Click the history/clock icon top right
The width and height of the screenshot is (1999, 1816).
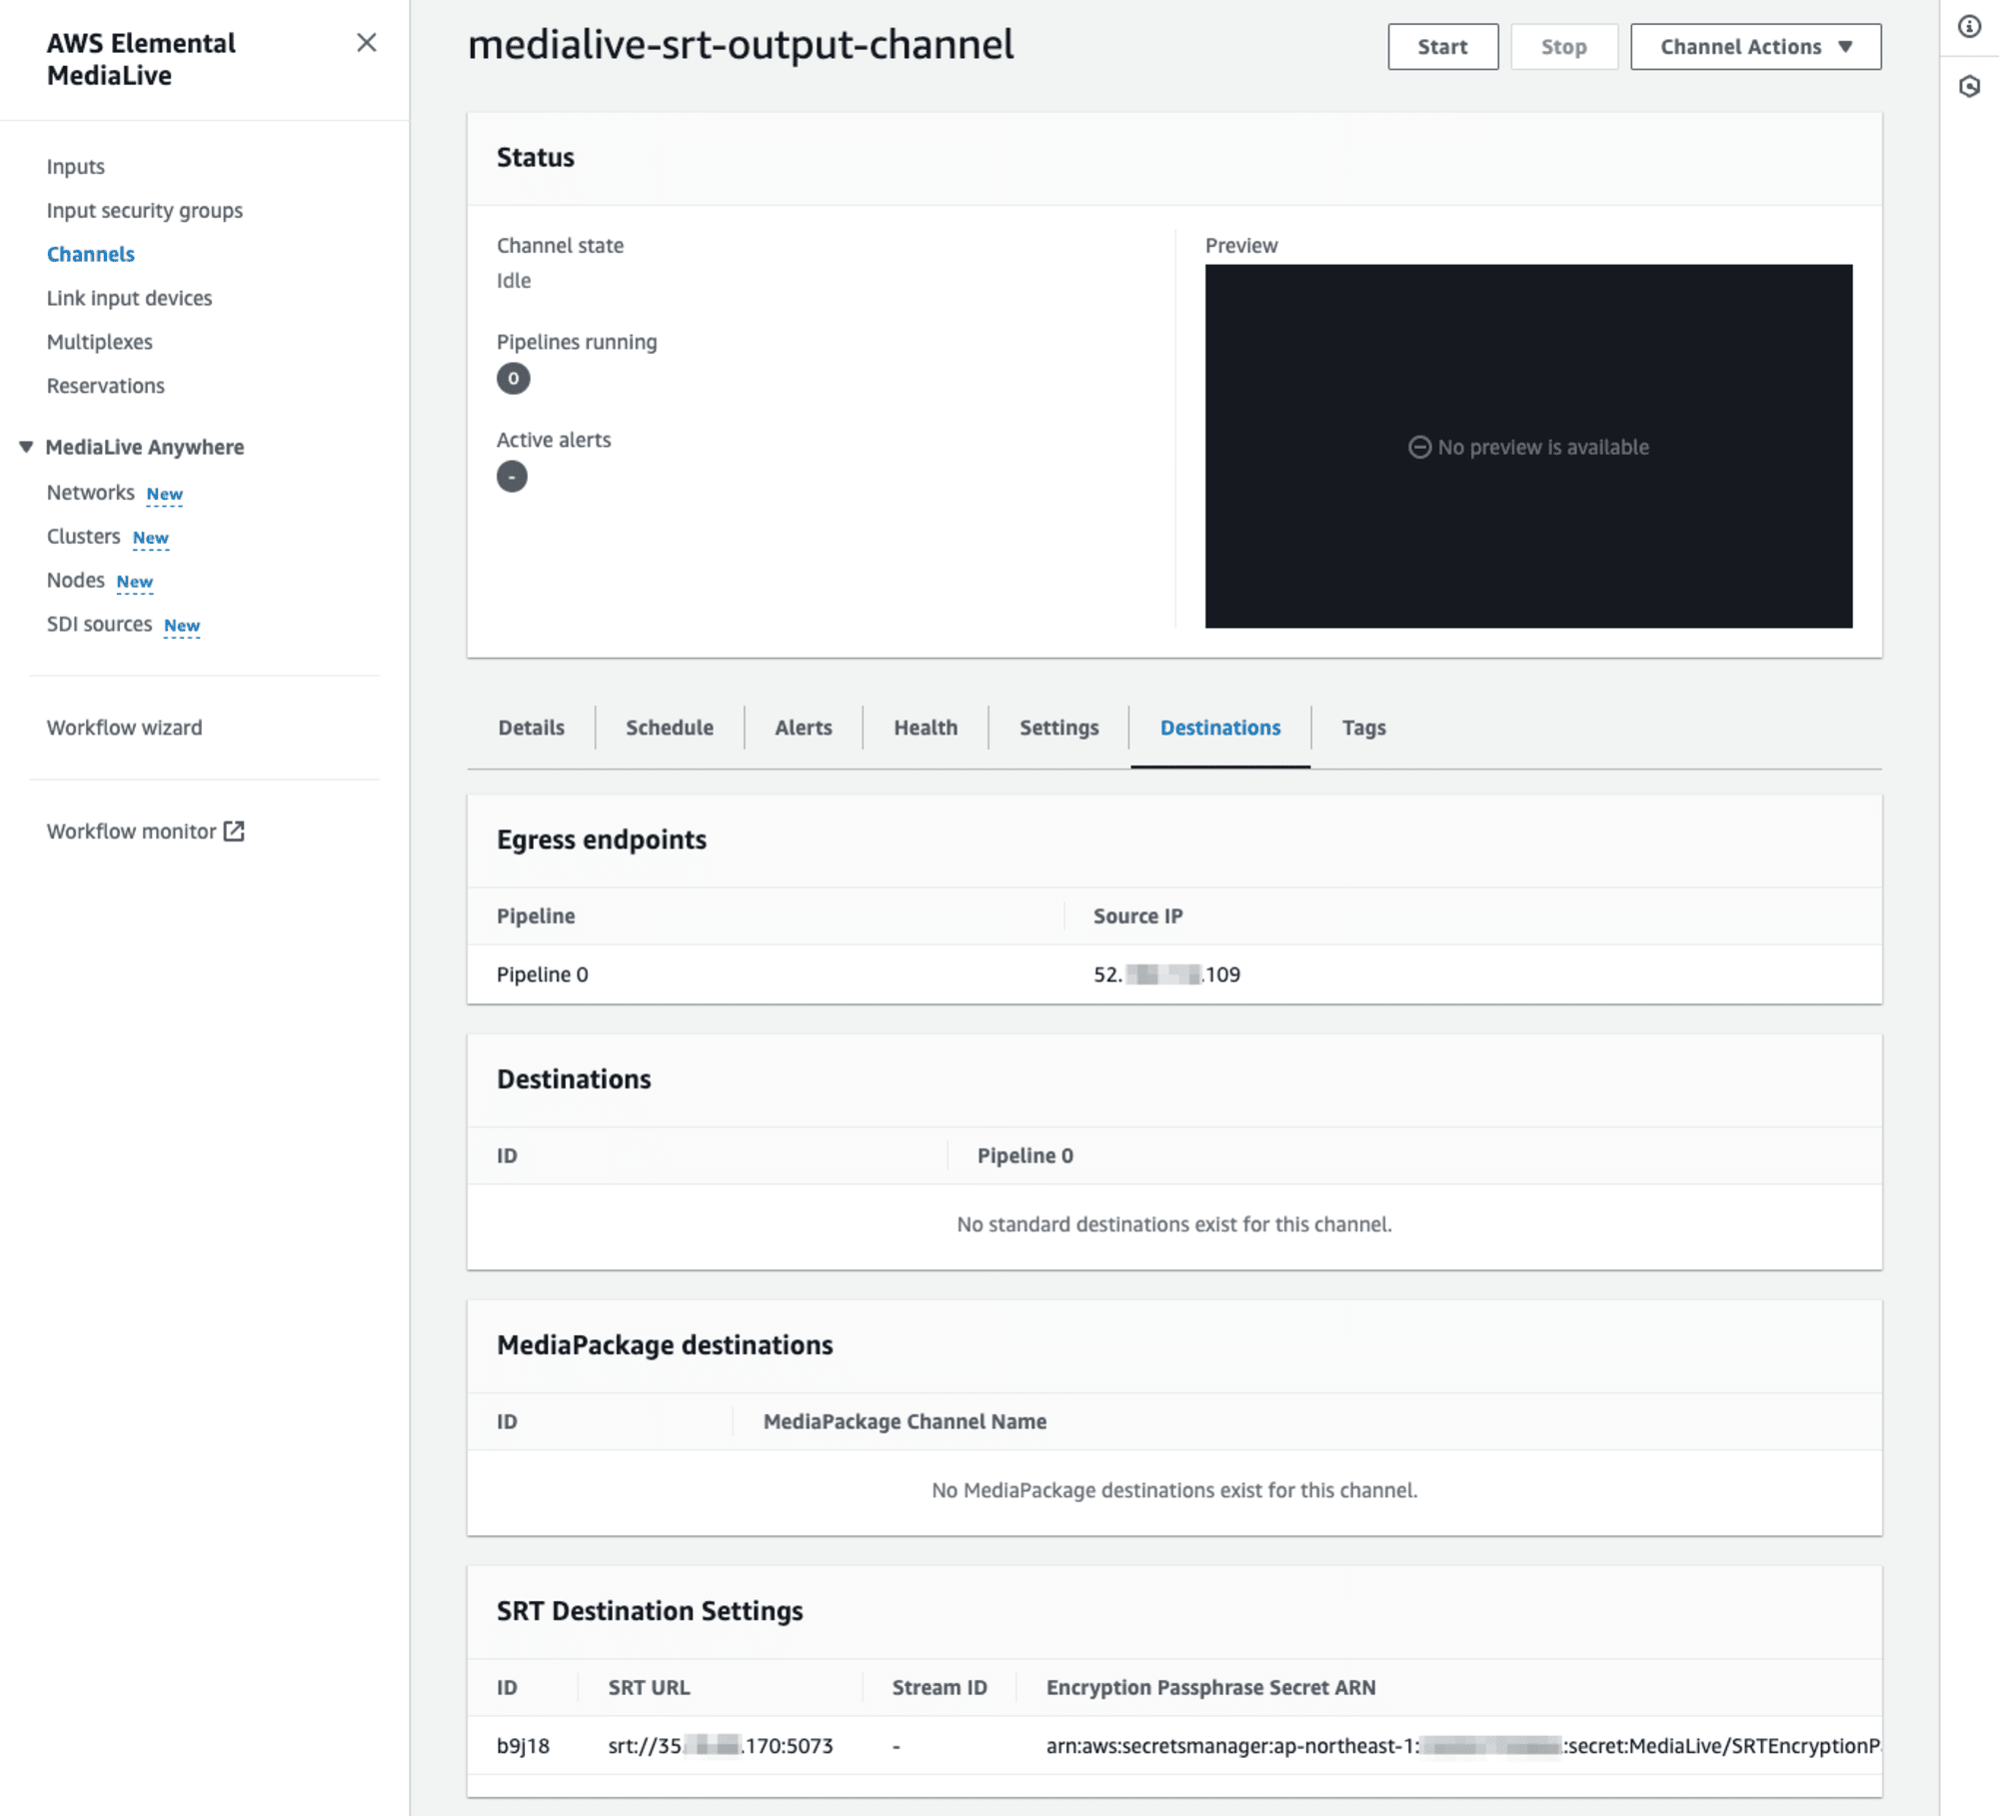[1968, 87]
